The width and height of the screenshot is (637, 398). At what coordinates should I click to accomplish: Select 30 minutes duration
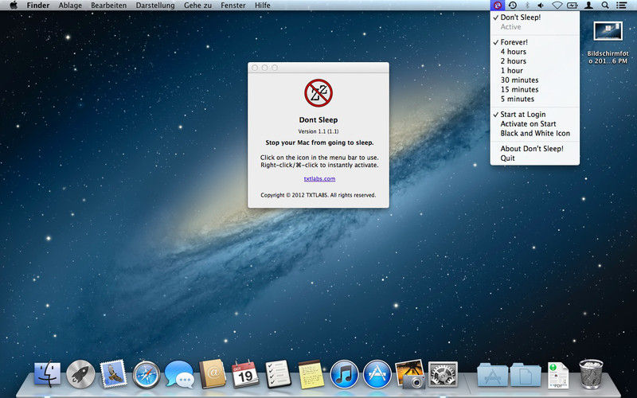coord(534,80)
